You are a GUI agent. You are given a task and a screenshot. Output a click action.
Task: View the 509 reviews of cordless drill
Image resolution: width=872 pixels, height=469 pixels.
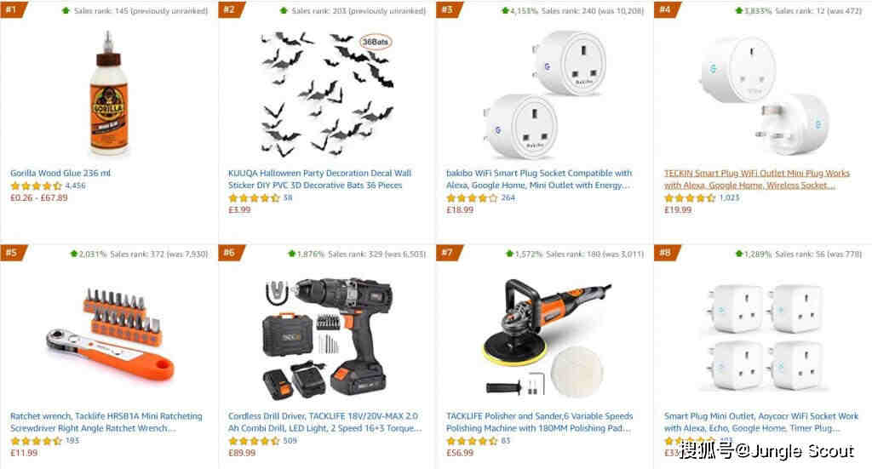pos(290,441)
